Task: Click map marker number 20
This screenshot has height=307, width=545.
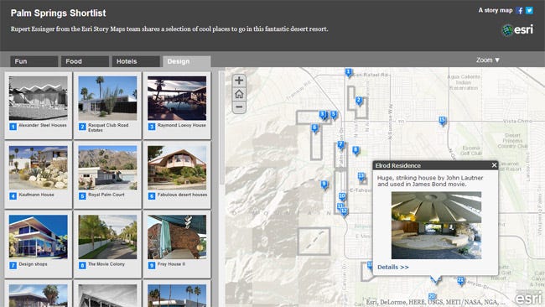Action: (x=432, y=297)
